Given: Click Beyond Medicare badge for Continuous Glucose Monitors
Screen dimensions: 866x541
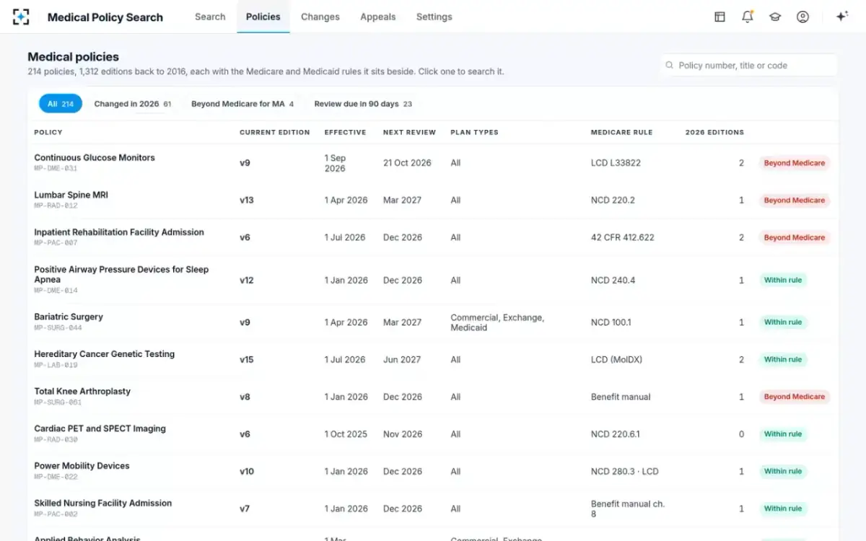Looking at the screenshot, I should (x=794, y=163).
